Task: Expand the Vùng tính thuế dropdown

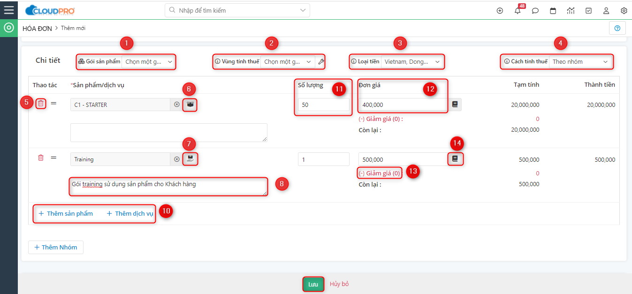Action: coord(287,62)
